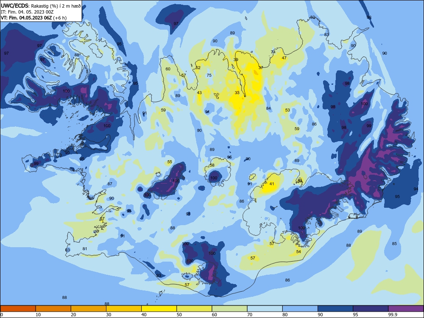Click the 'VT: Fim. 04.05.2023 06Z (+6 h)' line

34,18
